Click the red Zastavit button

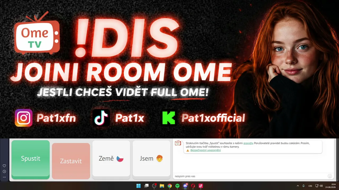pos(71,161)
